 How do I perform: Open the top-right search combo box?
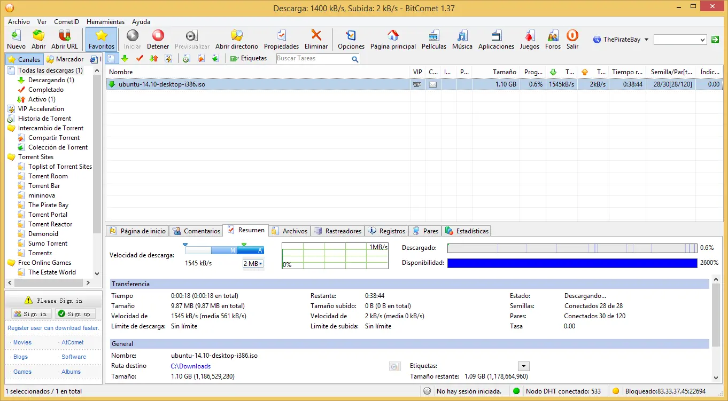(x=680, y=40)
